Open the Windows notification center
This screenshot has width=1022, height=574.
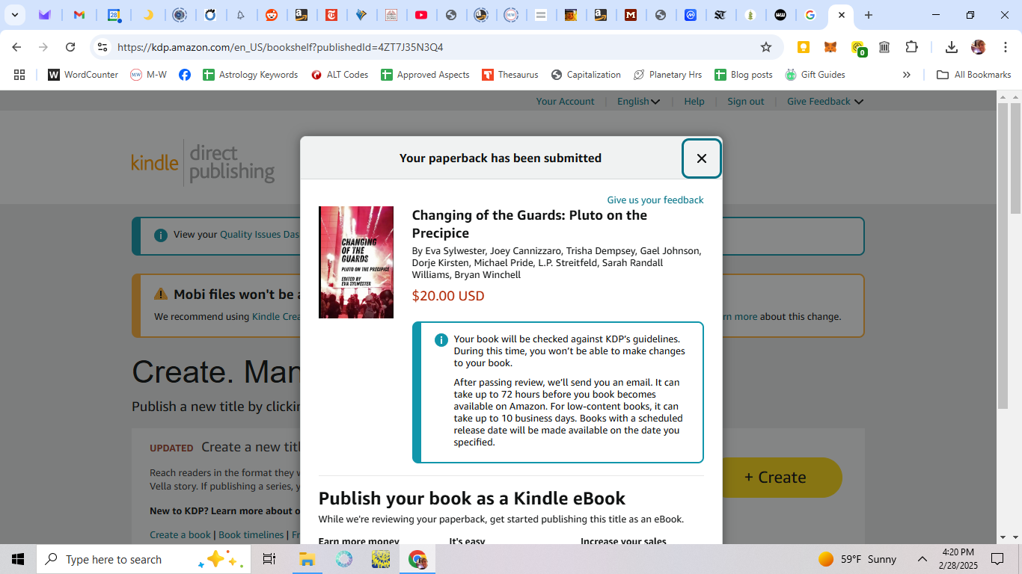point(997,559)
